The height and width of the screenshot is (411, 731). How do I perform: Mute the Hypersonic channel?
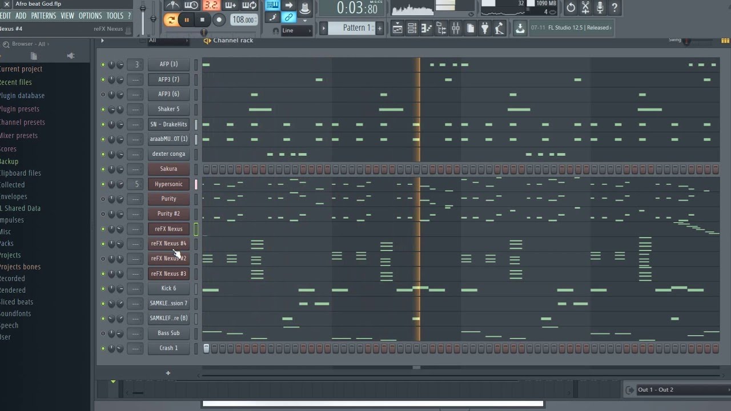pos(103,184)
